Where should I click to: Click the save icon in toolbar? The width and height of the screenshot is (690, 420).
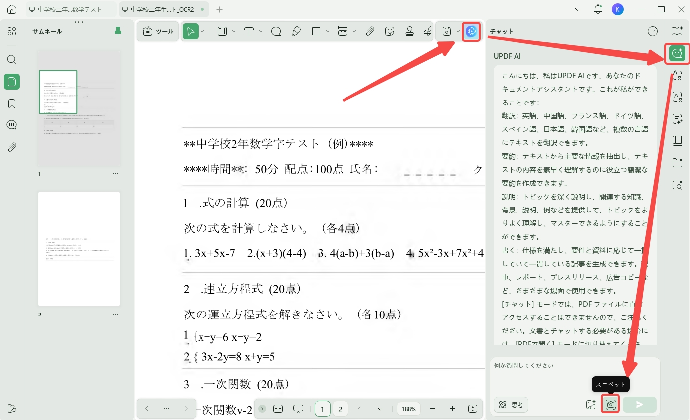447,31
